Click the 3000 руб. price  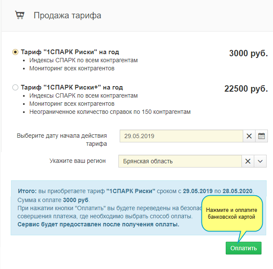[x=248, y=53]
